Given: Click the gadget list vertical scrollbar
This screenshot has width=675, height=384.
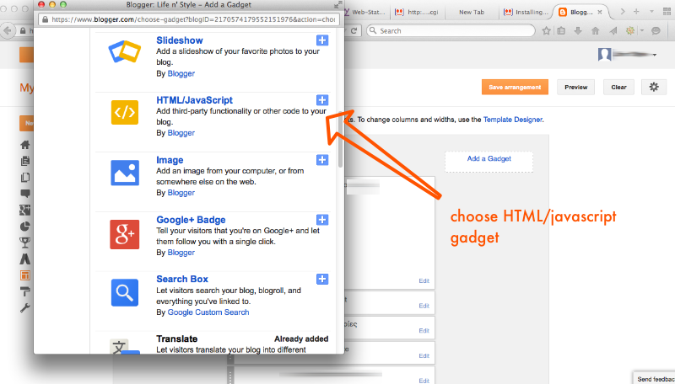Looking at the screenshot, I should pos(341,140).
